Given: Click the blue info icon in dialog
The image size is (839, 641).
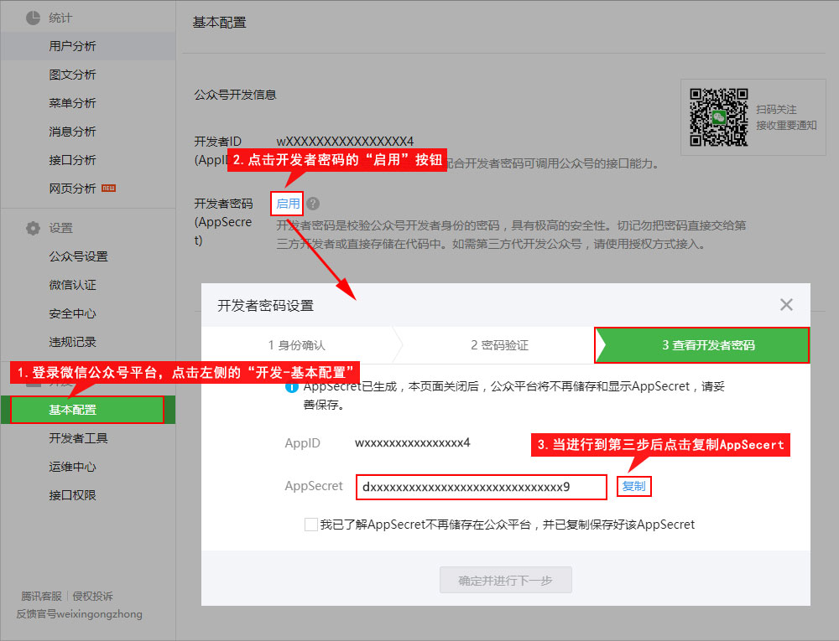Looking at the screenshot, I should coord(291,387).
